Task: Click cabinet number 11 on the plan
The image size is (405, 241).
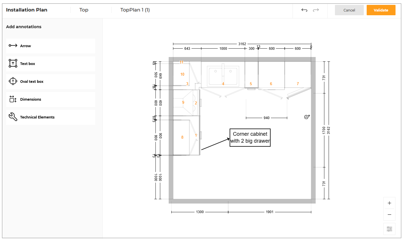Action: (181, 62)
